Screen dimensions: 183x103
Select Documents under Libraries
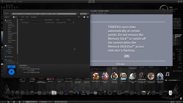coord(10,47)
